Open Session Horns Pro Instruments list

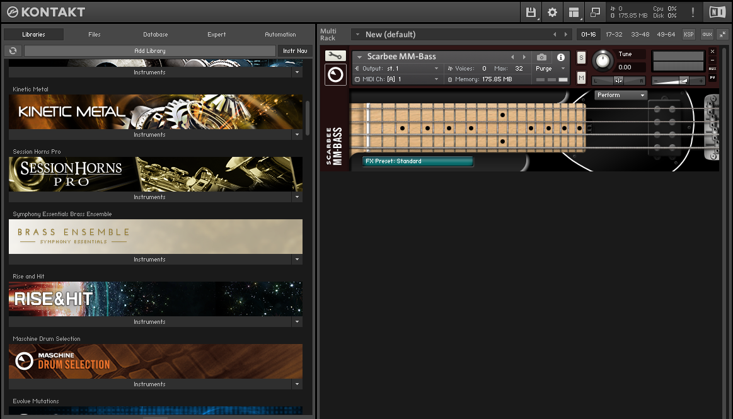pos(149,197)
